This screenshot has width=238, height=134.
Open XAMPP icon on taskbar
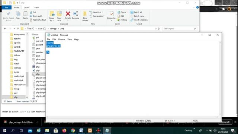point(90,131)
